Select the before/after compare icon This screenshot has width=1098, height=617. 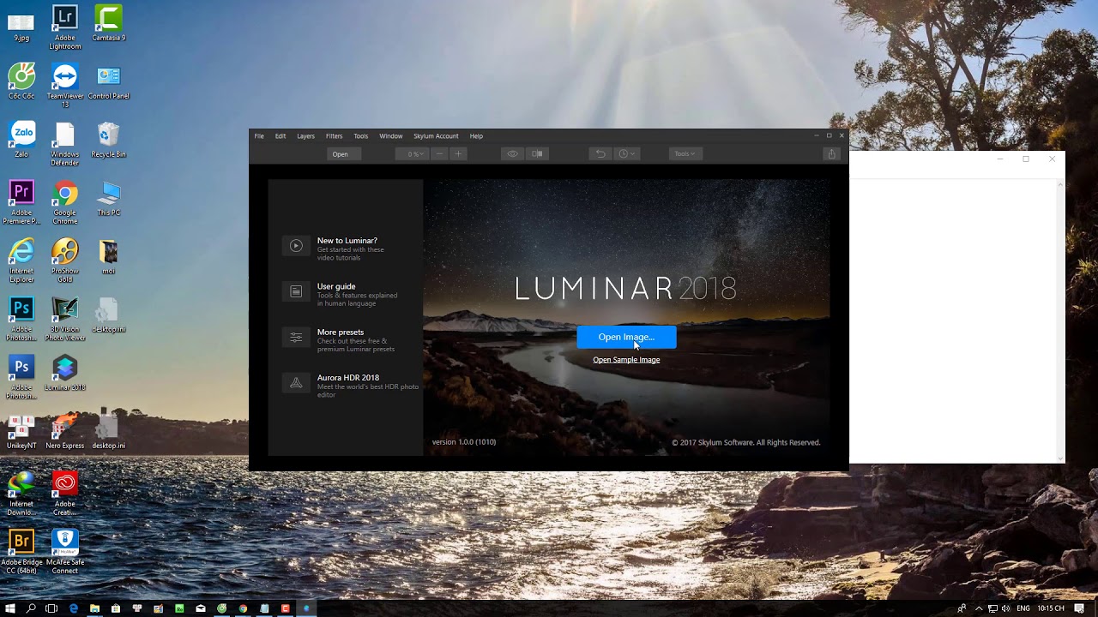click(537, 153)
